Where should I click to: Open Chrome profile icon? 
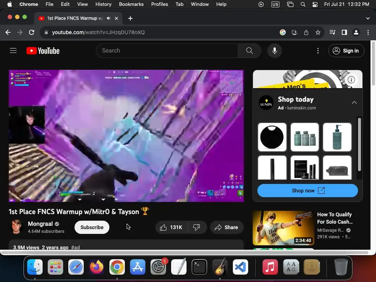coord(356,32)
